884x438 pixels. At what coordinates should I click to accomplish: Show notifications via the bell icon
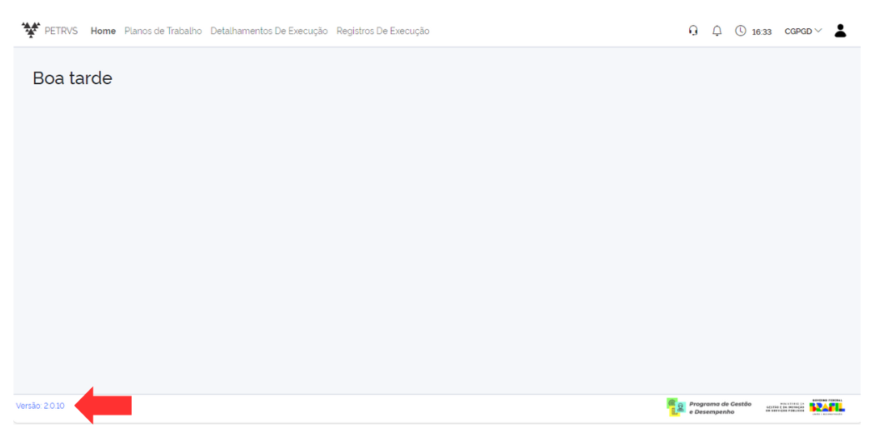[717, 31]
